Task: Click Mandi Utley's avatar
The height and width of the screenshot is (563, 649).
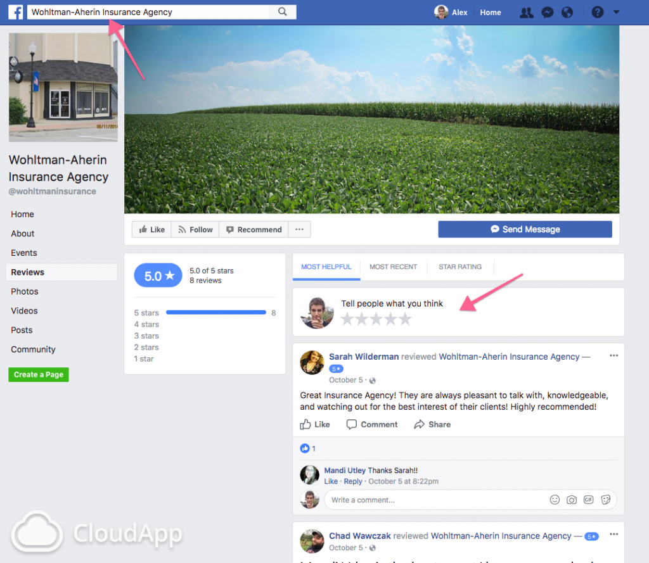Action: tap(309, 475)
